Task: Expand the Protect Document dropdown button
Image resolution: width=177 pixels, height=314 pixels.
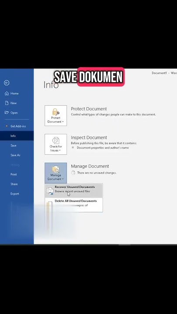Action: pos(56,116)
